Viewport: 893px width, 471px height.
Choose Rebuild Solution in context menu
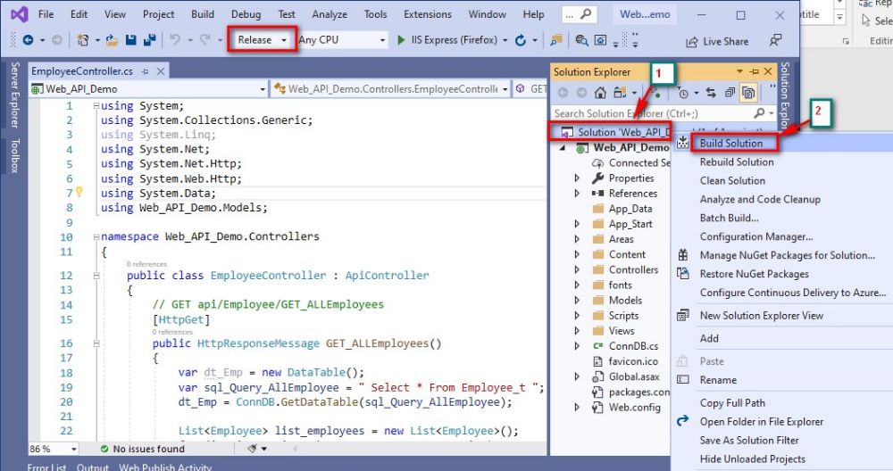coord(737,162)
